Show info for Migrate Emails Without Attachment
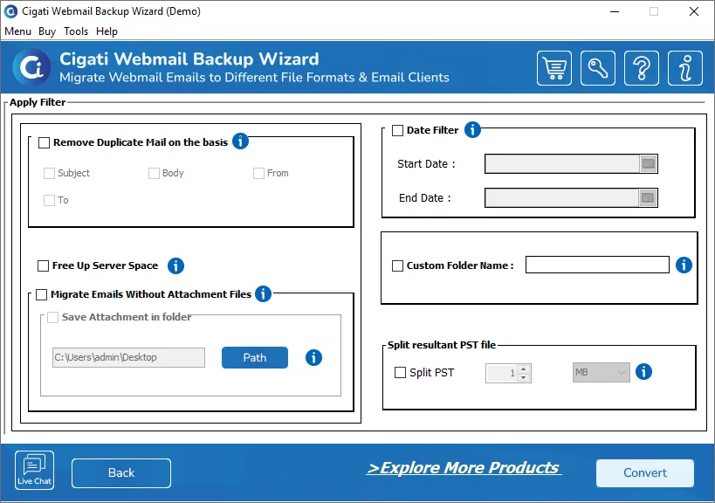 (263, 294)
